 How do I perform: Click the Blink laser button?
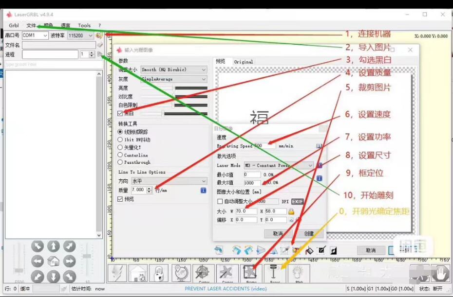click(x=298, y=273)
